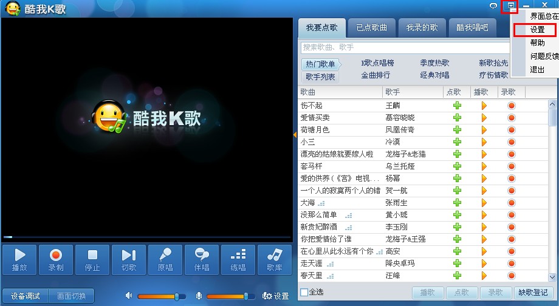Click the bottom 录歌 button
Screen dimensions: 559x306
point(496,293)
